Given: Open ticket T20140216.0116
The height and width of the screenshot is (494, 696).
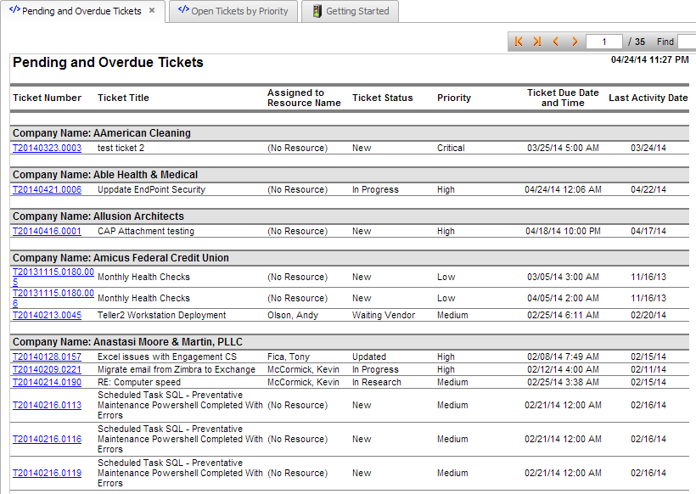Looking at the screenshot, I should [47, 440].
